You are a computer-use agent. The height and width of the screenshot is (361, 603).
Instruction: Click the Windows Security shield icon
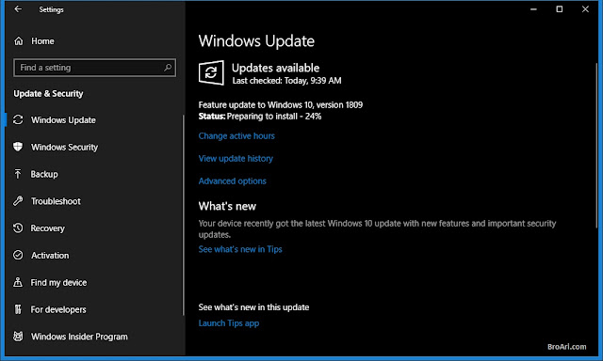(18, 147)
